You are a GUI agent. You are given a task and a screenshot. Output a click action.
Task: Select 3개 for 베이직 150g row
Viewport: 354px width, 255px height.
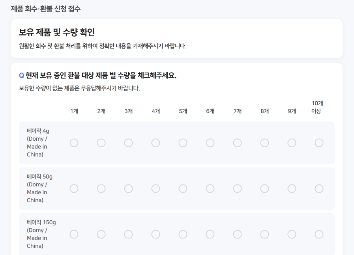[128, 235]
